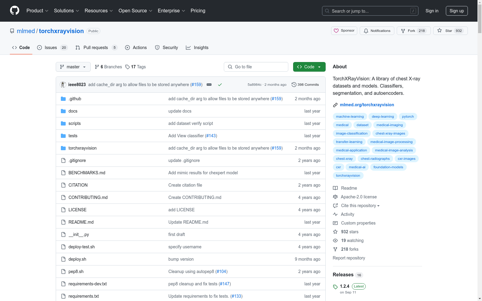
Task: Click the commits history clock icon
Action: [294, 85]
